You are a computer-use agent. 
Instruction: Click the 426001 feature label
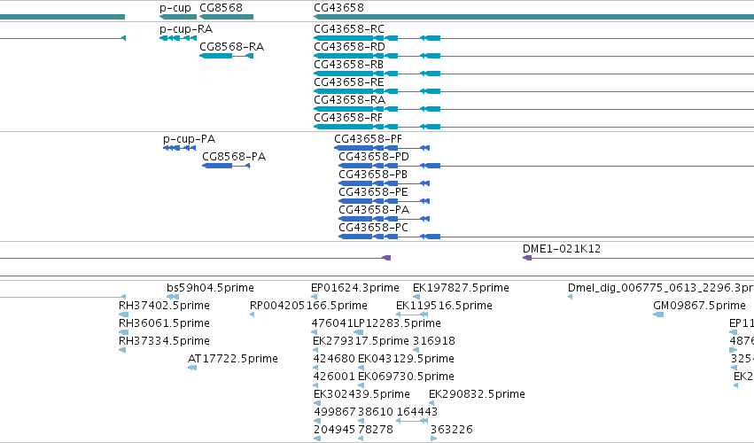pos(334,377)
